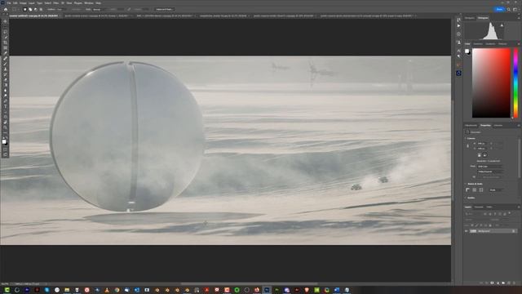
Task: Open the Actions panel play icon
Action: tap(458, 26)
